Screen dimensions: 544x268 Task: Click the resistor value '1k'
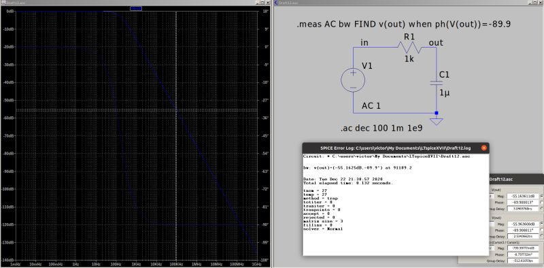409,59
